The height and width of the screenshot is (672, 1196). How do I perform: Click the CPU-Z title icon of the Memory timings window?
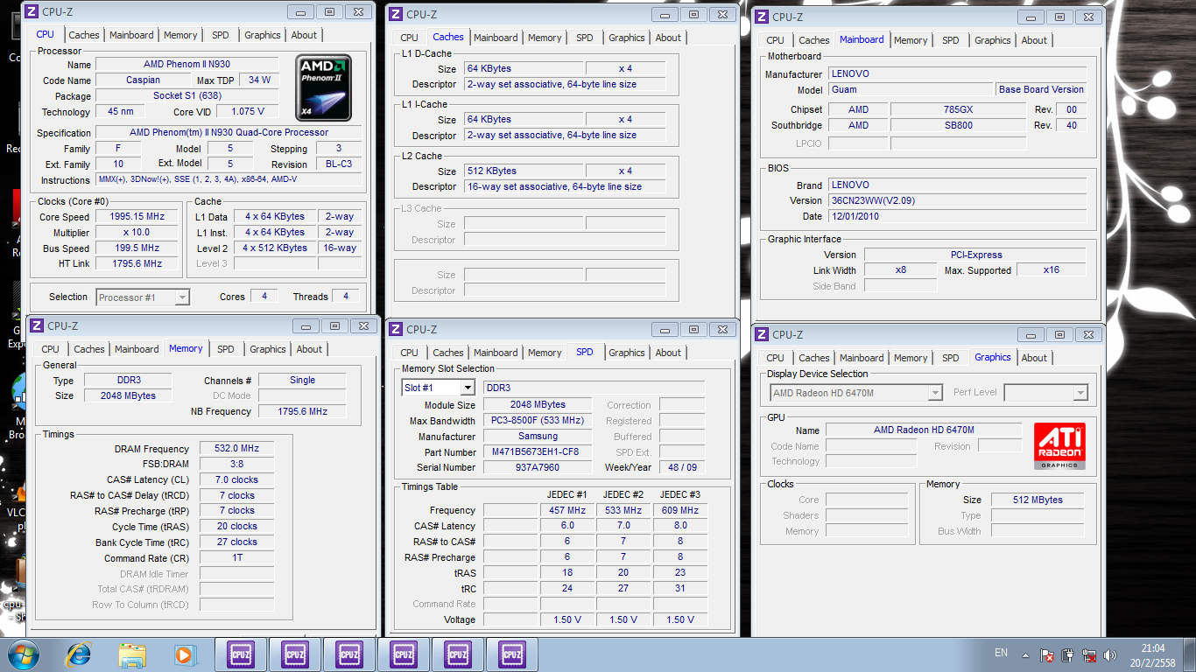coord(37,325)
